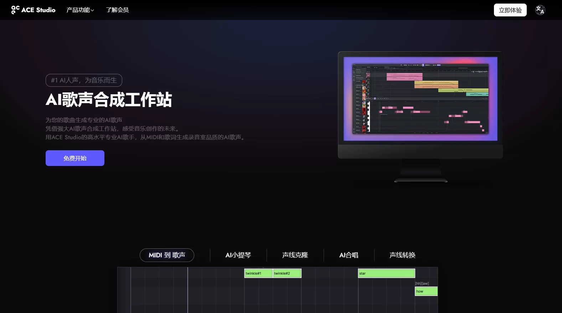Click the [hh][aw] phoneme label
Image resolution: width=562 pixels, height=313 pixels.
(x=422, y=283)
